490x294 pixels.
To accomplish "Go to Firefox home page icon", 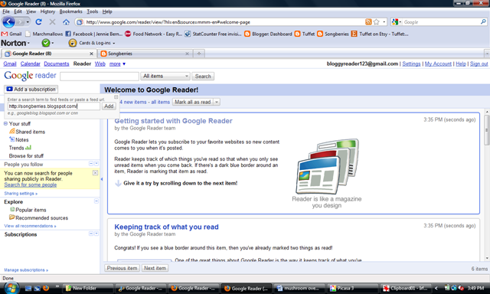I will 66,22.
